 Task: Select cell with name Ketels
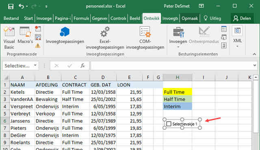22,92
